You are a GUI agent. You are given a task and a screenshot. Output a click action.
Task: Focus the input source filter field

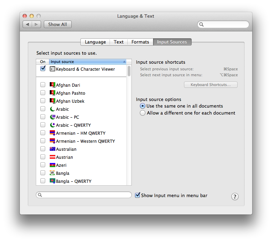84,195
